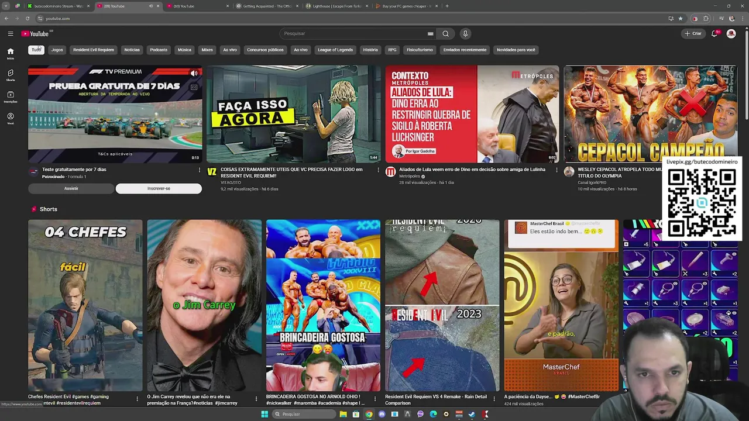The image size is (749, 421).
Task: Open options for the Formula 1 ad
Action: pyautogui.click(x=200, y=170)
